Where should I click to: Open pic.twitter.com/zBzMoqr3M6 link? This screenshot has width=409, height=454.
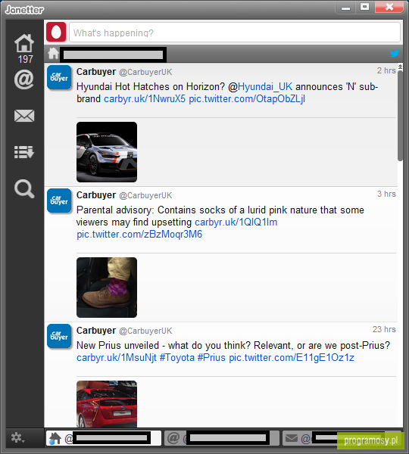[139, 235]
